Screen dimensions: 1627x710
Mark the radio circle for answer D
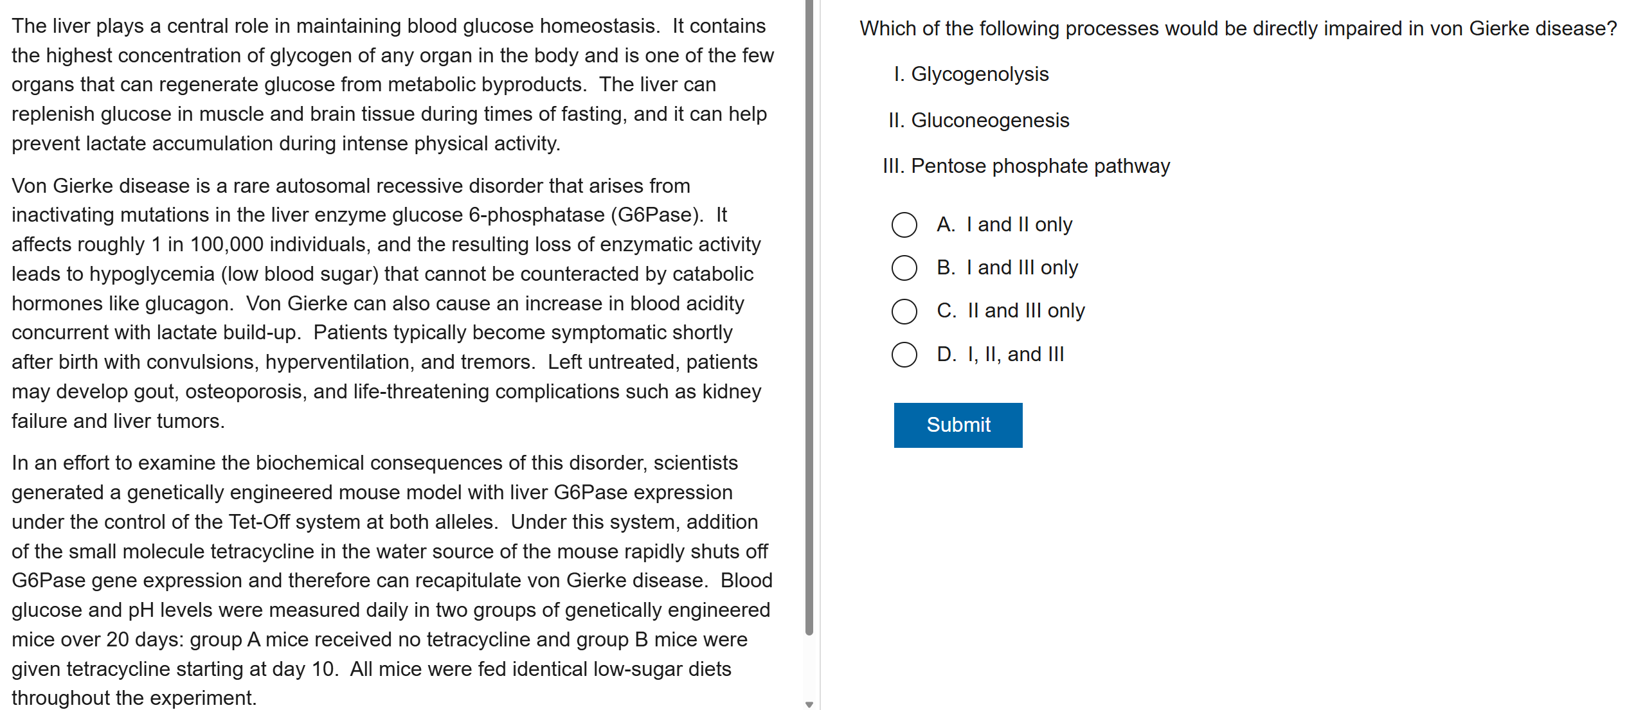click(x=904, y=355)
